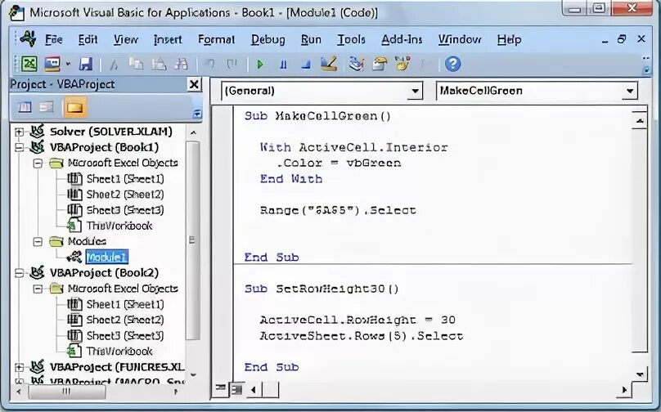Image resolution: width=661 pixels, height=412 pixels.
Task: Expand the Solver (SOLVER.XLAM) project node
Action: [19, 132]
